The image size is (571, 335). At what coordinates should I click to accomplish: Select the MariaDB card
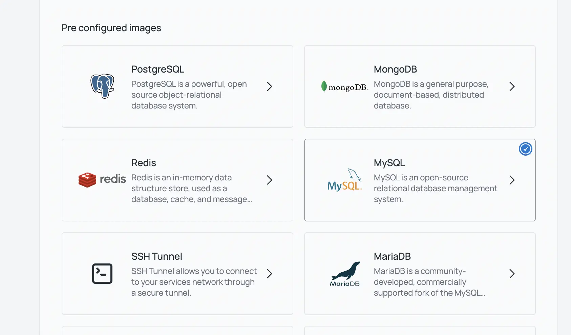[x=420, y=274]
